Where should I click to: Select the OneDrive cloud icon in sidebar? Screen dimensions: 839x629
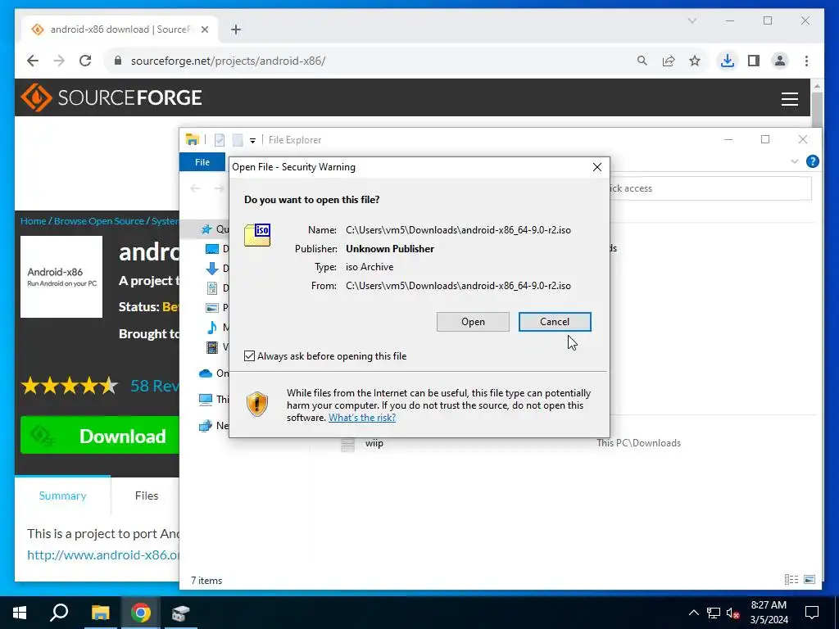pos(206,373)
